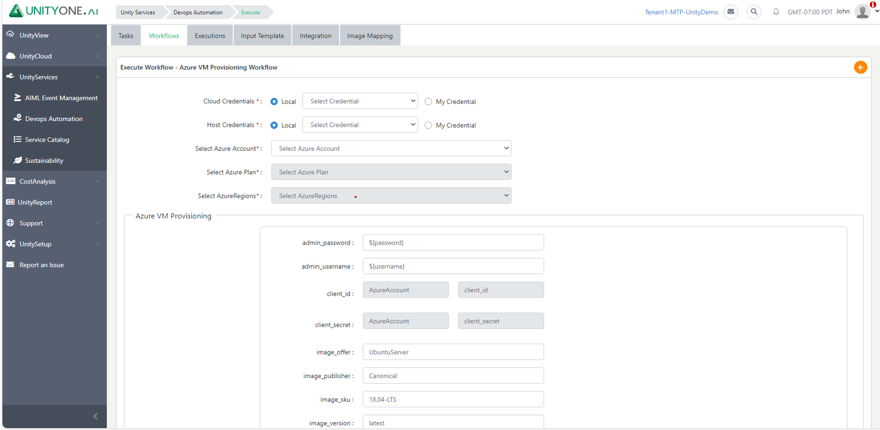Click the image_sku field with 18.04-LTS
The image size is (880, 430).
(453, 399)
